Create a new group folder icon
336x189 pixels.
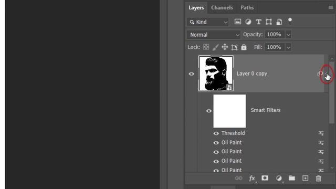pyautogui.click(x=292, y=178)
